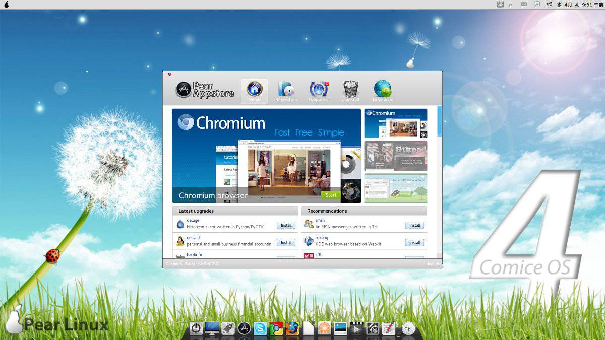Open the system settings gears dock icon

(373, 328)
